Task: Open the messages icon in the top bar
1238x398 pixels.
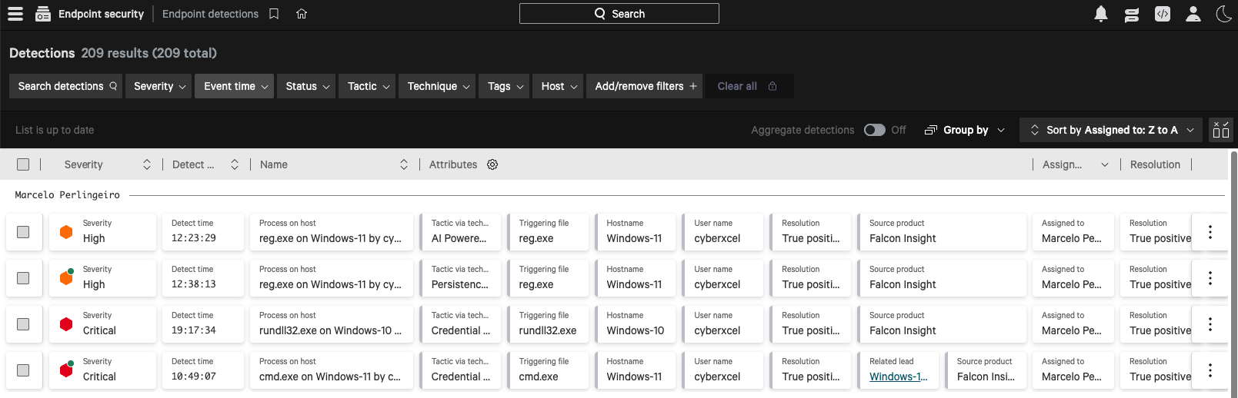Action: pyautogui.click(x=1132, y=14)
